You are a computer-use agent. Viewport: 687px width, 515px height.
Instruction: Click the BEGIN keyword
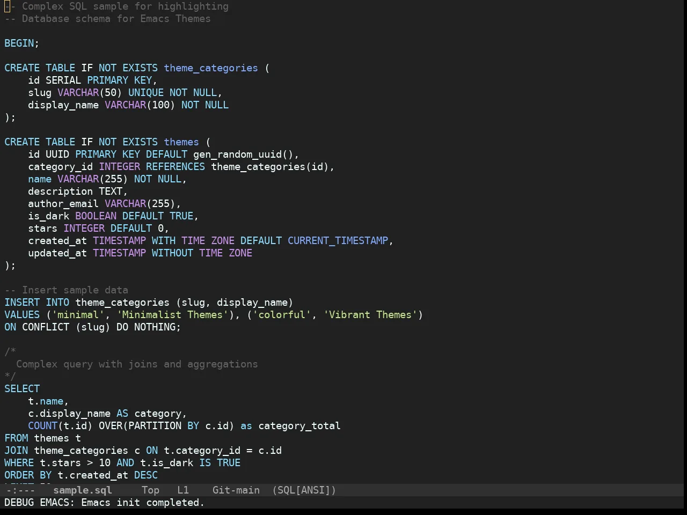[x=19, y=43]
